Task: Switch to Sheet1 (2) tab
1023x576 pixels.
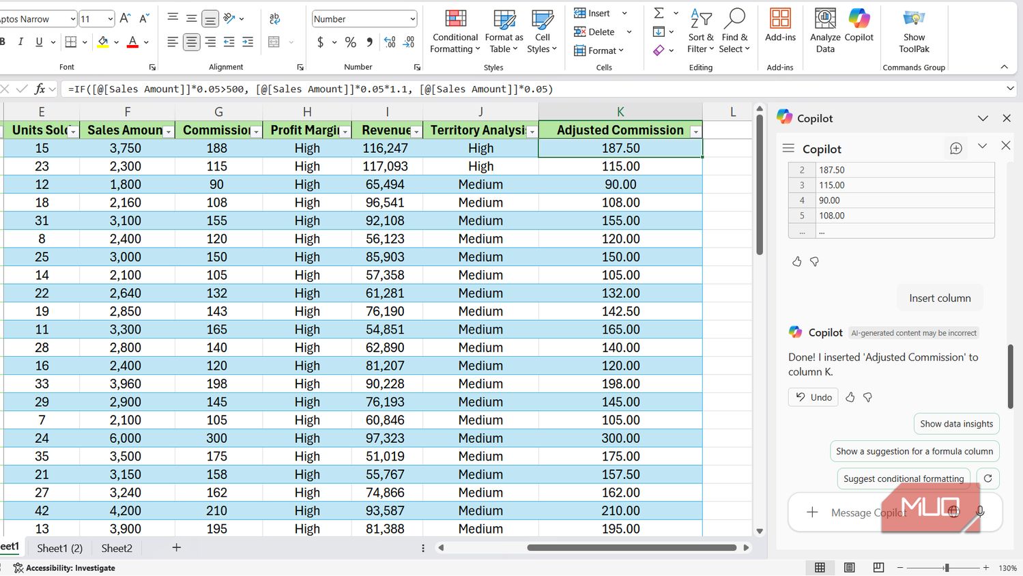Action: [x=60, y=548]
